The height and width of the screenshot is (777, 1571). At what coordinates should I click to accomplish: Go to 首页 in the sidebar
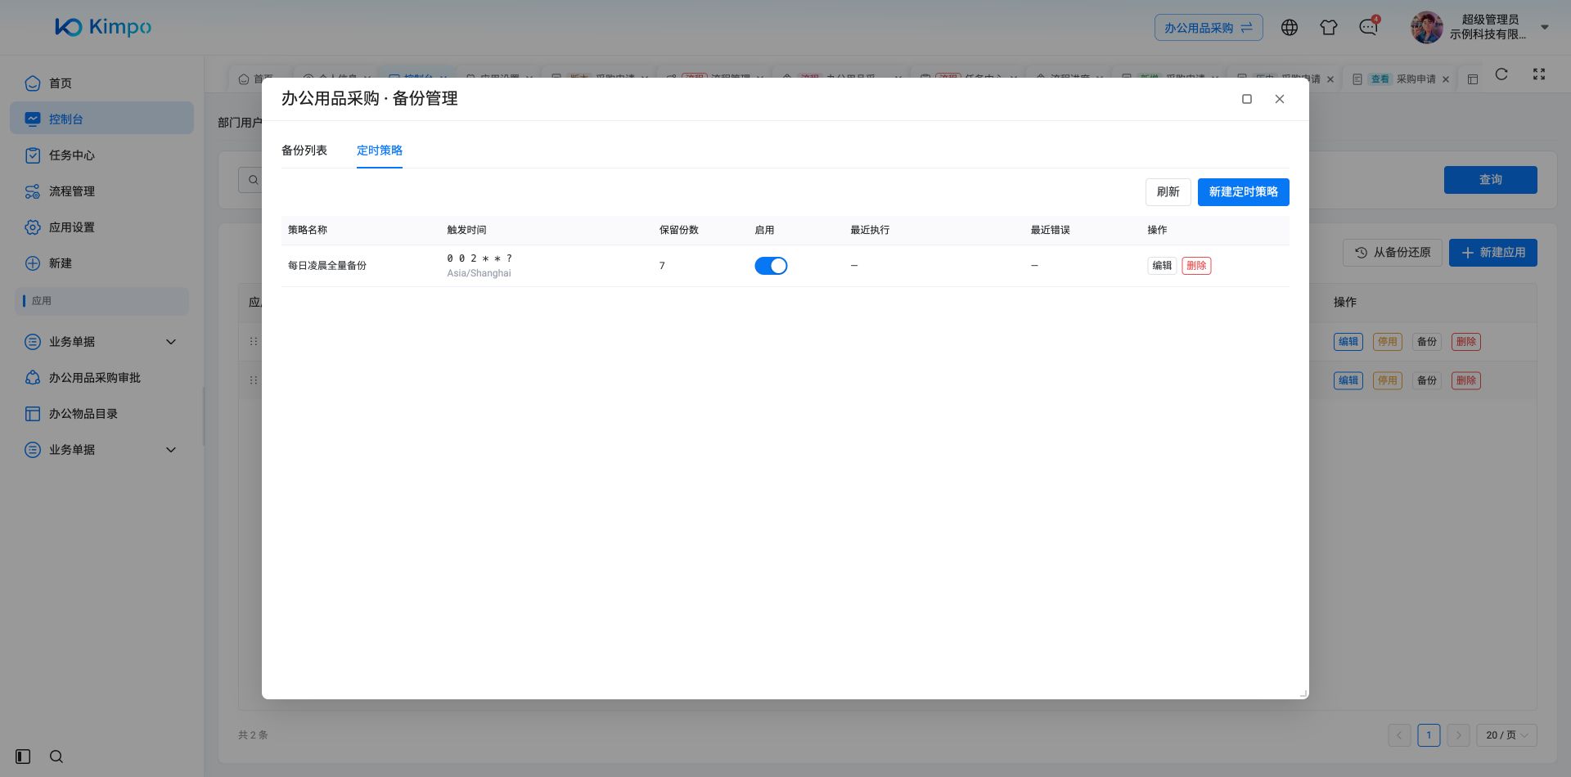pos(102,83)
